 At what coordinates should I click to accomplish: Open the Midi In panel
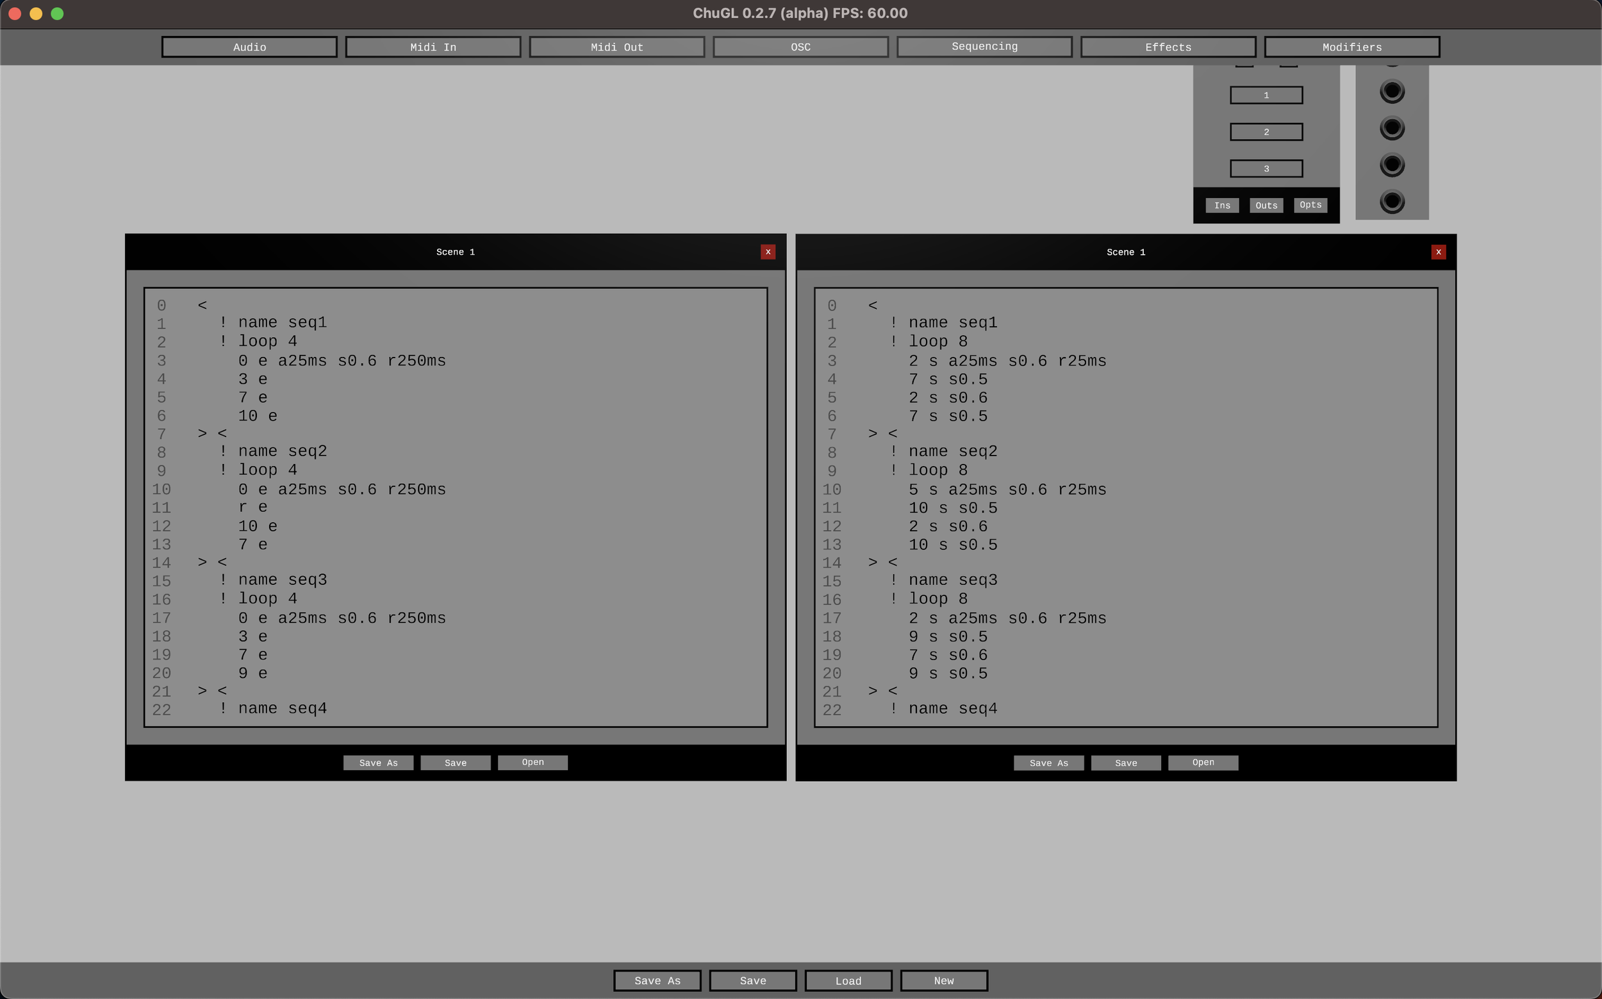[x=433, y=47]
